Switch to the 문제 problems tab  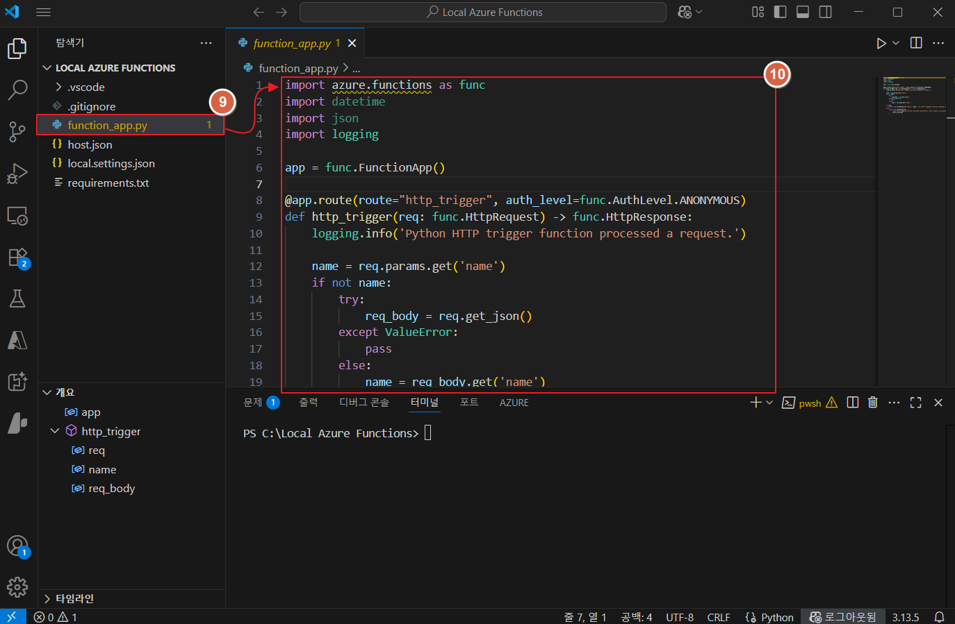click(261, 403)
